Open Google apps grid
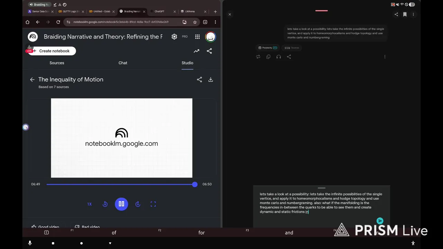The height and width of the screenshot is (249, 443). pyautogui.click(x=197, y=37)
